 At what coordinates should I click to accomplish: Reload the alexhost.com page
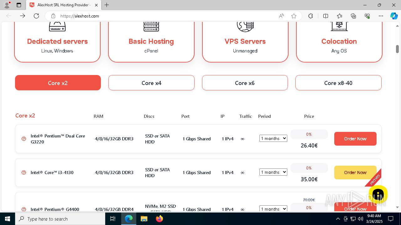coord(36,16)
